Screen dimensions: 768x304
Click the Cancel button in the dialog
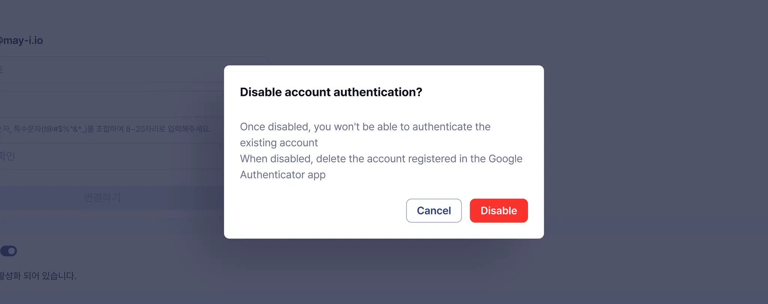click(433, 211)
